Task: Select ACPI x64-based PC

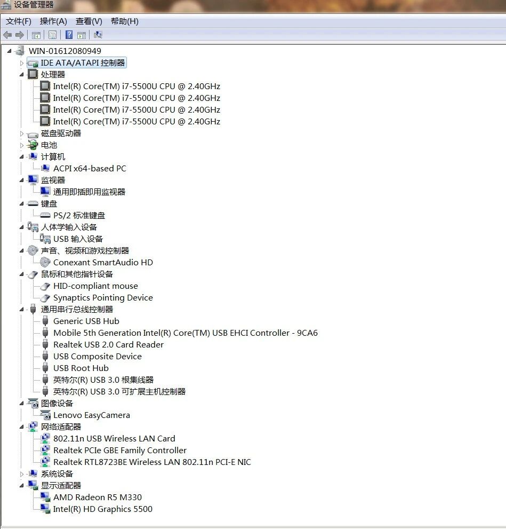Action: pos(90,168)
